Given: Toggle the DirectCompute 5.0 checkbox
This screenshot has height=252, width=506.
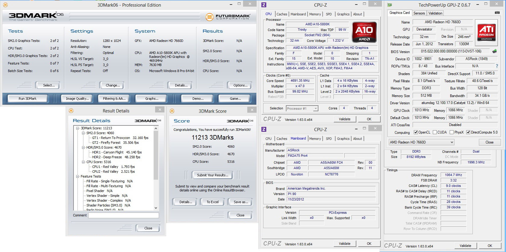Looking at the screenshot, I should coord(468,132).
